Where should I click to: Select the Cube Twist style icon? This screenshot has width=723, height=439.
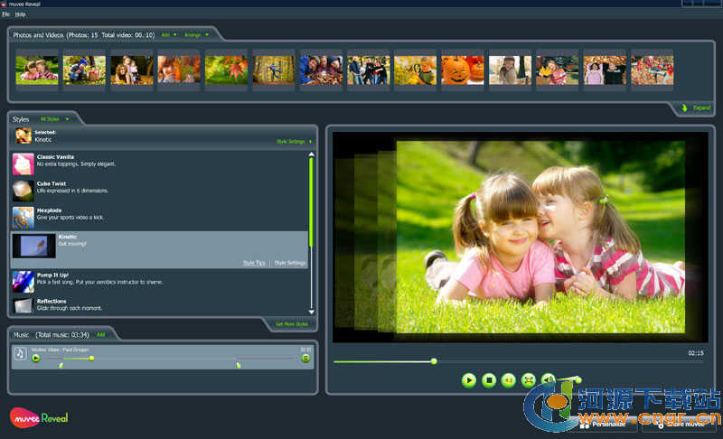[x=23, y=191]
